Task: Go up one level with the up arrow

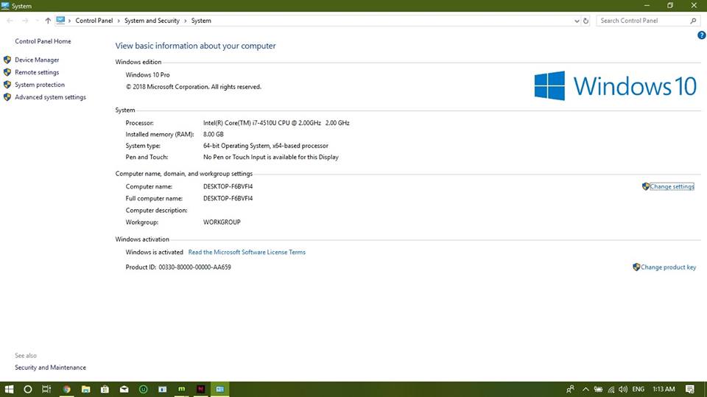Action: point(48,21)
